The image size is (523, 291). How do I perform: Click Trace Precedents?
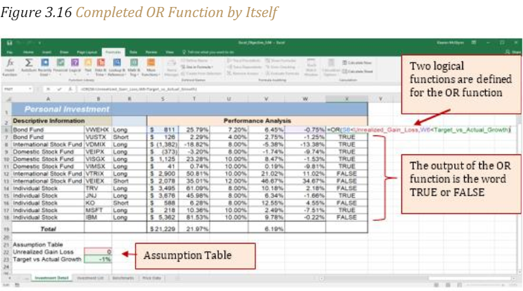[244, 61]
